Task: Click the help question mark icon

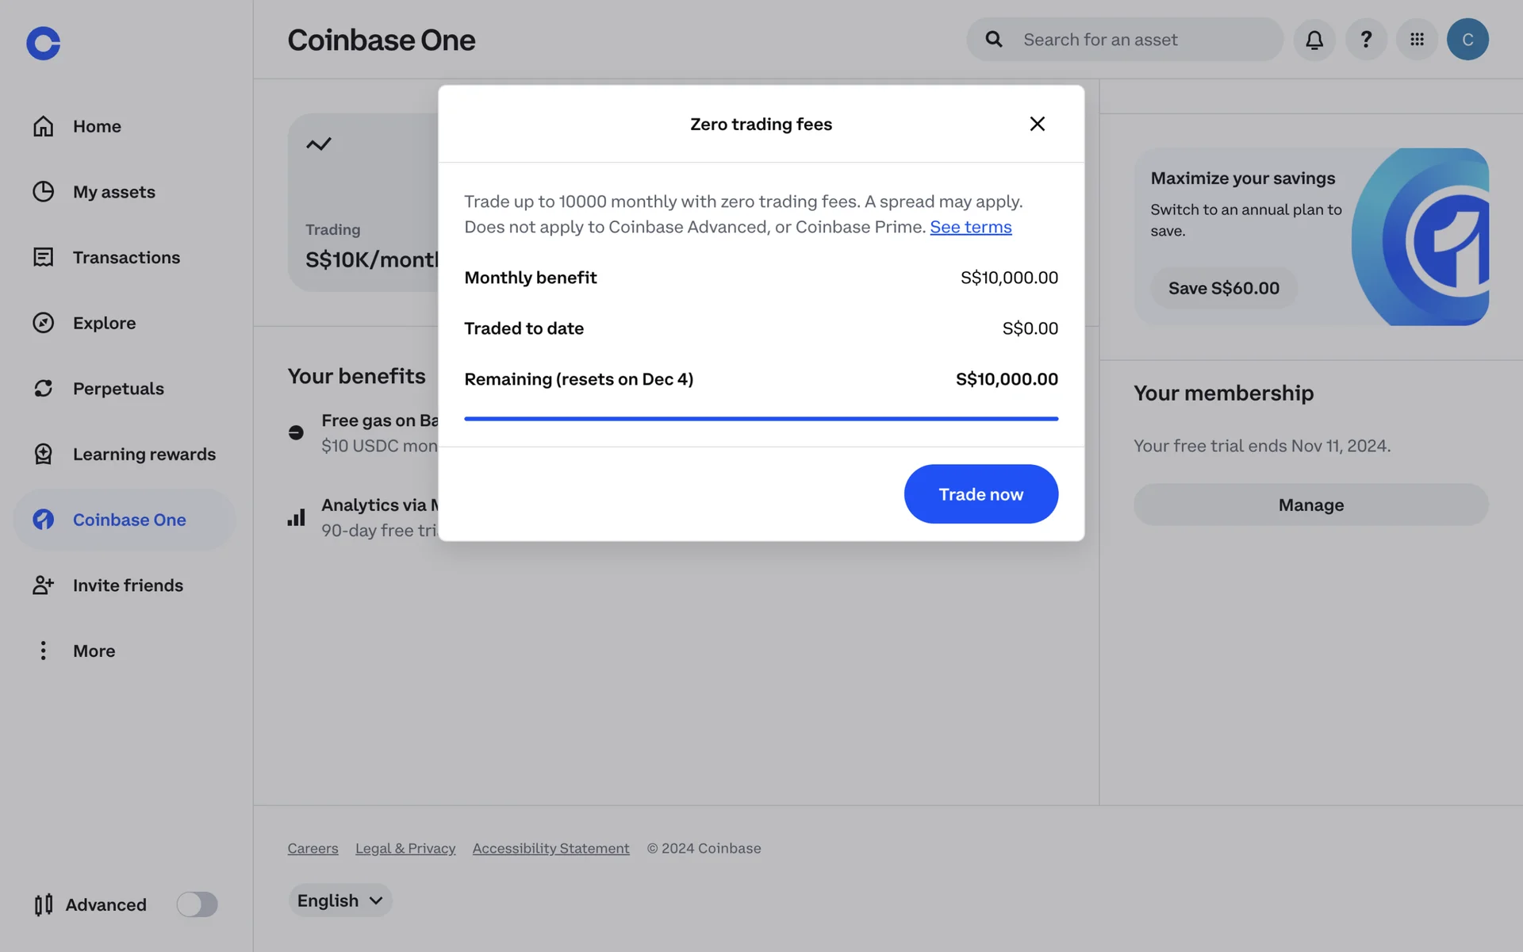Action: pos(1366,40)
